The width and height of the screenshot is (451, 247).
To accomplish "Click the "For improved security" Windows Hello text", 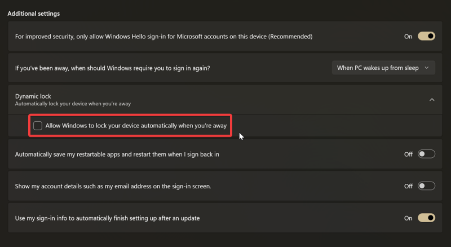I will (x=163, y=36).
